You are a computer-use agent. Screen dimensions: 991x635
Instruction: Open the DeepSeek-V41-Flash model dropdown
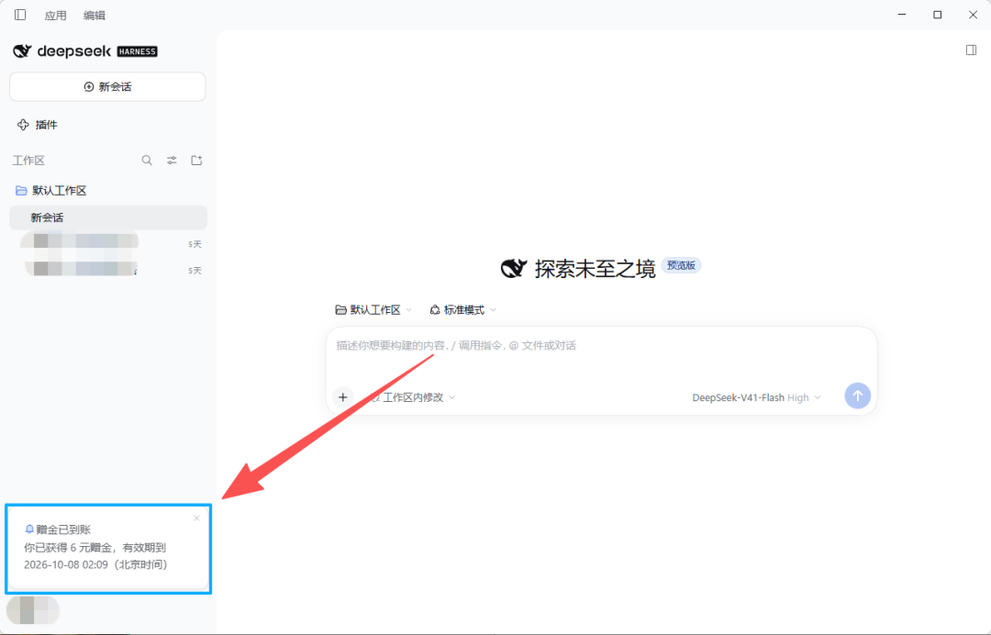click(x=756, y=397)
